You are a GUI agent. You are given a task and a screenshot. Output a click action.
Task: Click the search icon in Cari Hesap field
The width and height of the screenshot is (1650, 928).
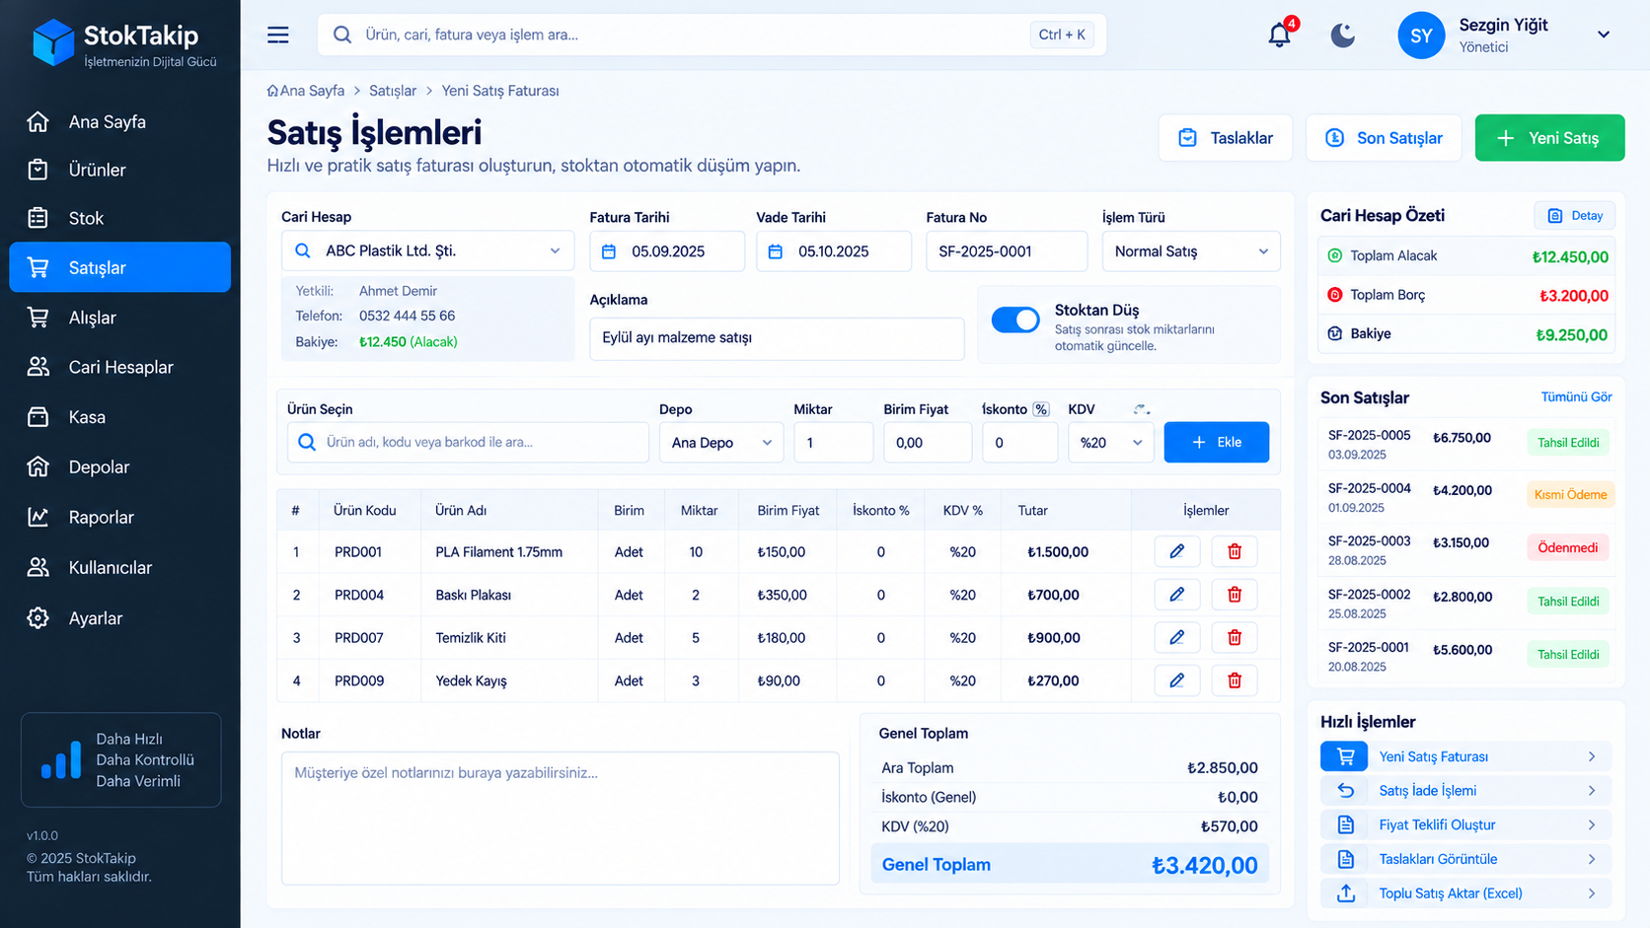[x=303, y=250]
